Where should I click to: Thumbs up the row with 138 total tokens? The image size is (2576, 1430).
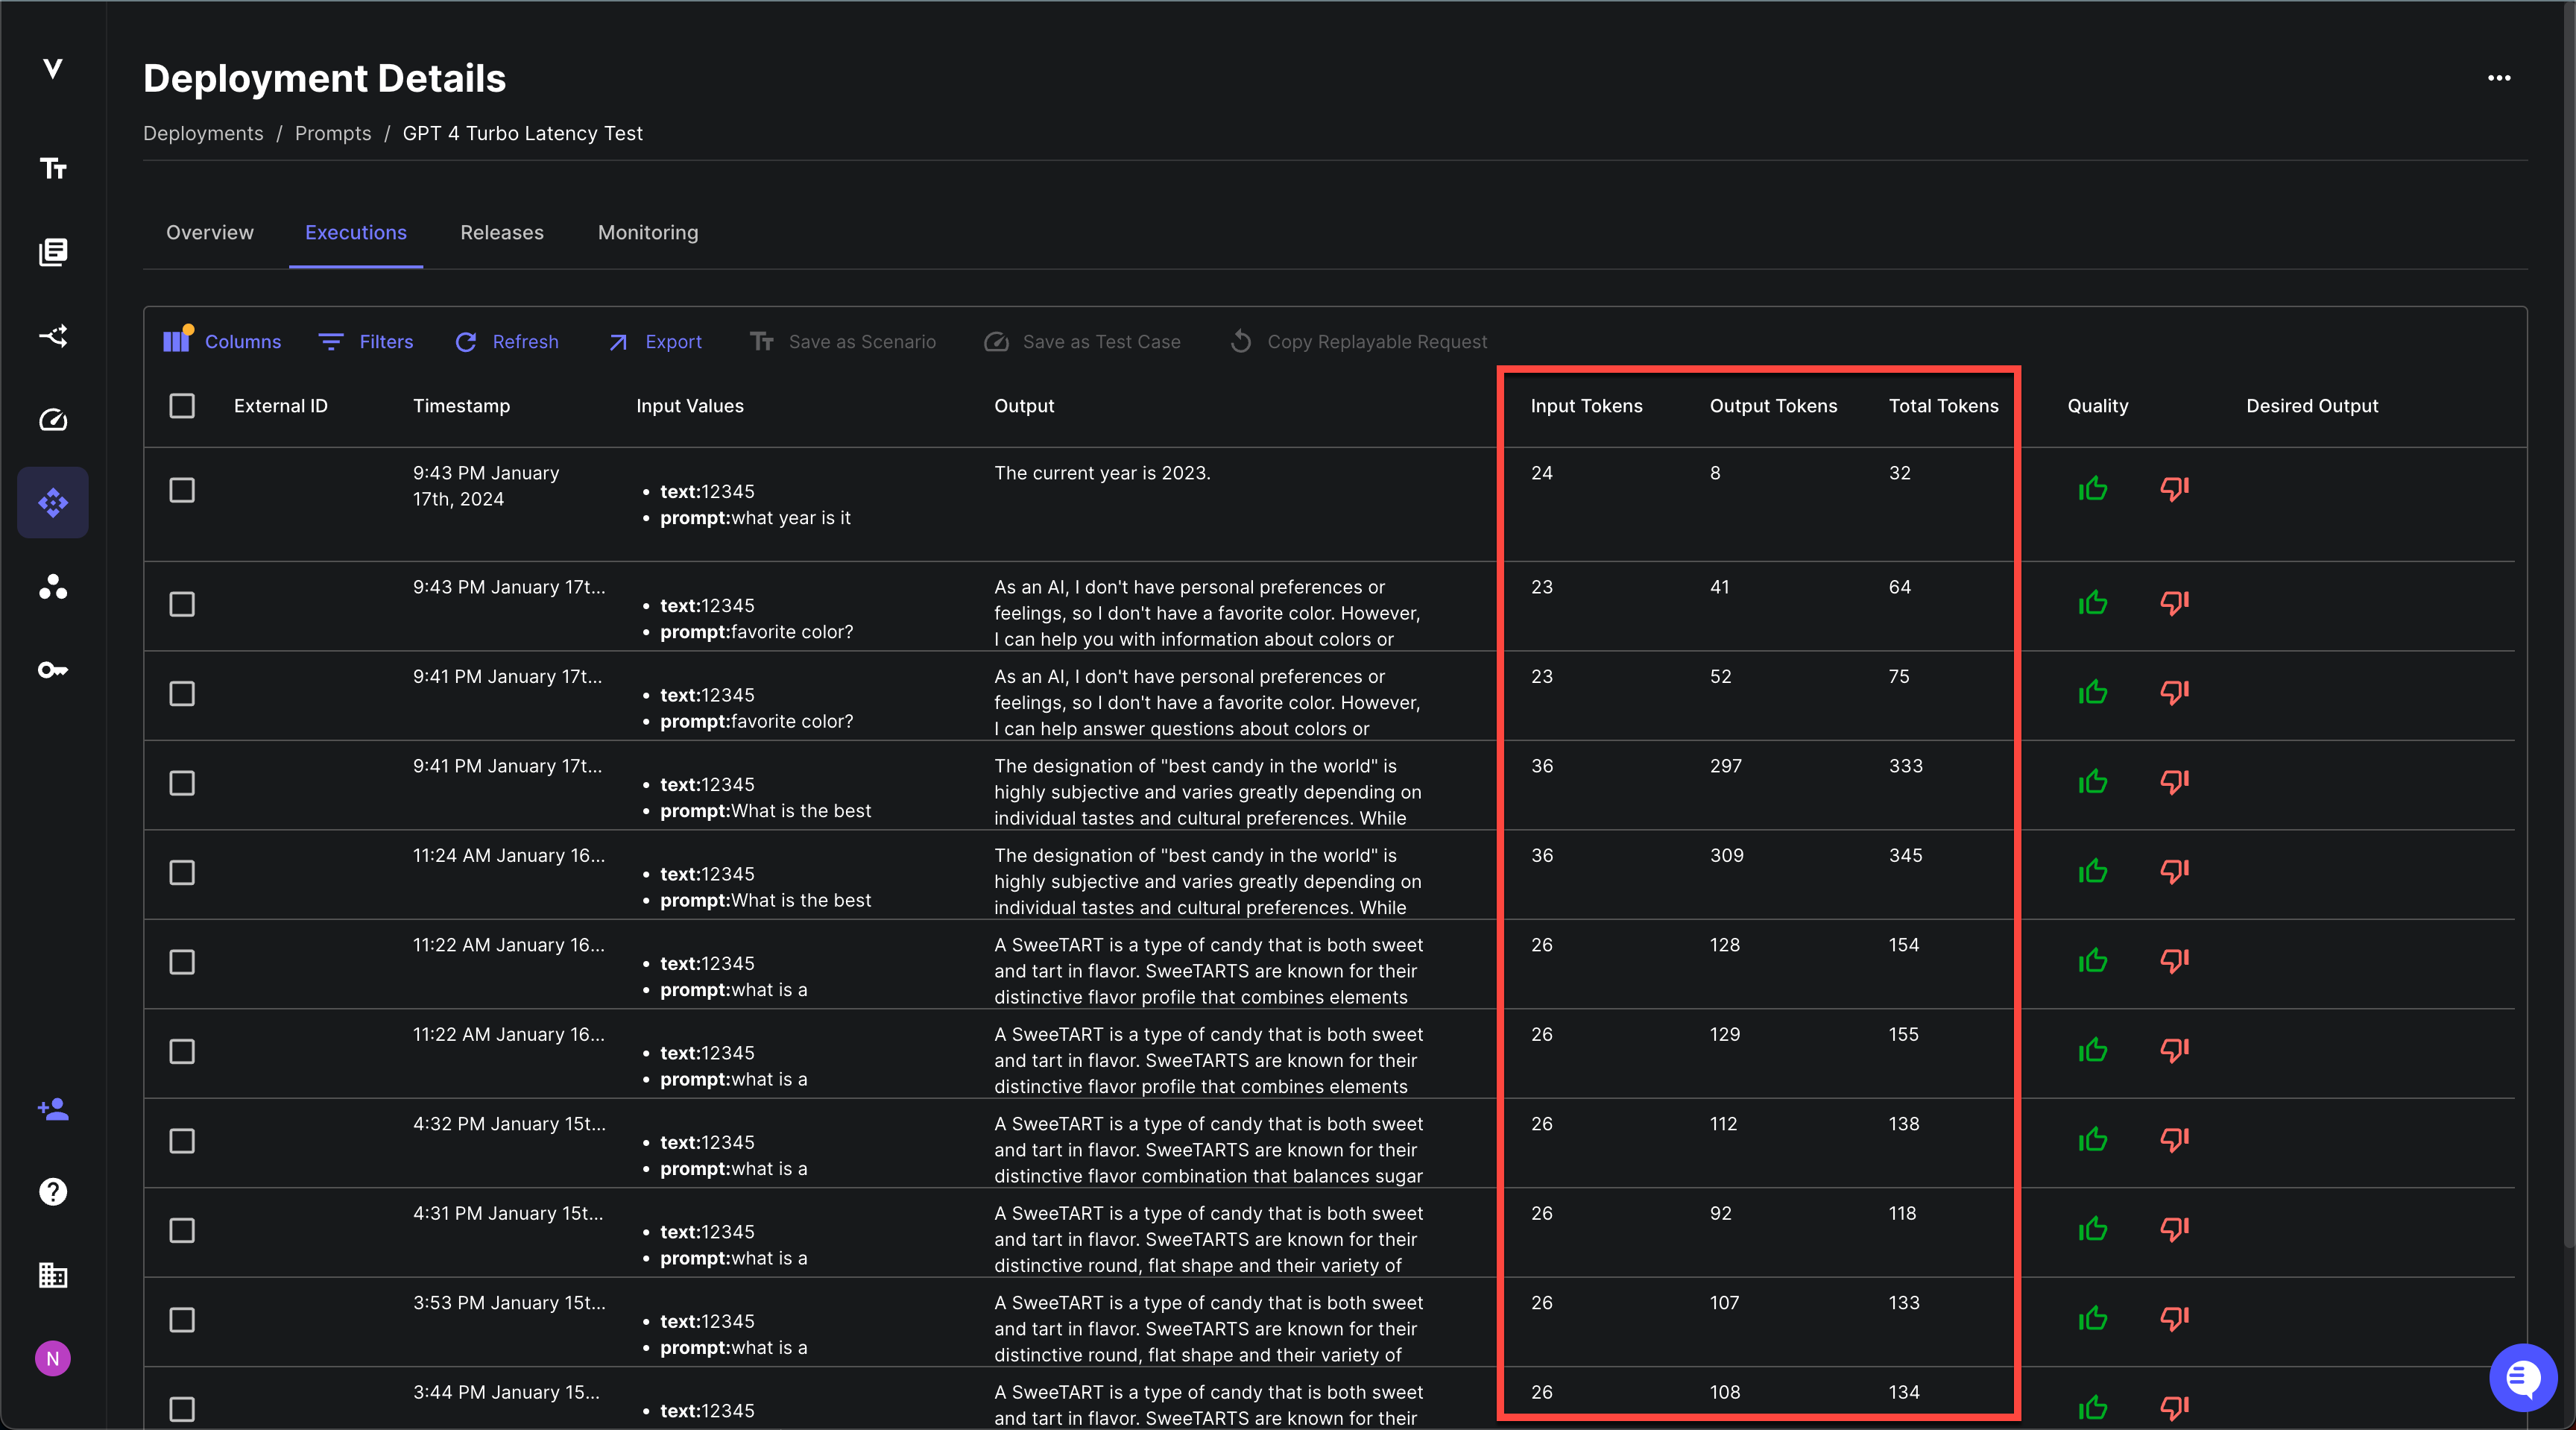(x=2093, y=1139)
